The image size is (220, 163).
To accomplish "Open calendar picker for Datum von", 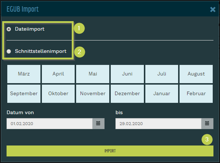I will pos(98,124).
